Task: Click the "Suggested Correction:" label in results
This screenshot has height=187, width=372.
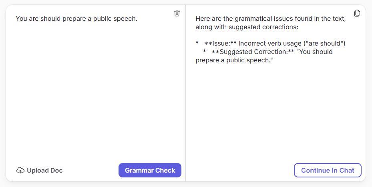Action: (x=253, y=52)
